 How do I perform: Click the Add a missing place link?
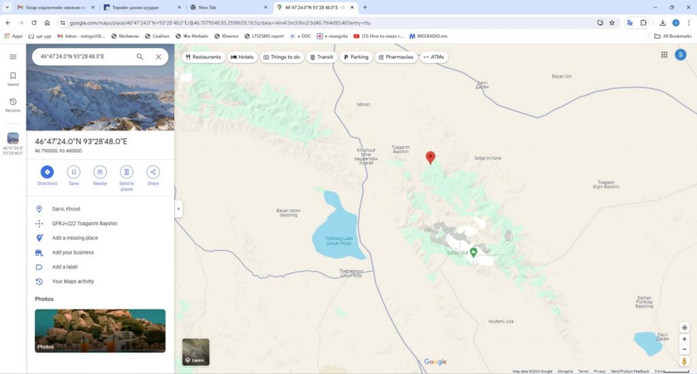[x=75, y=238]
